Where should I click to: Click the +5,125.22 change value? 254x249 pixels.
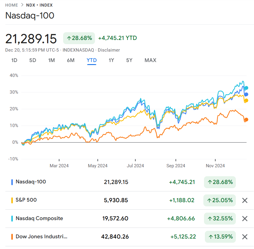coord(183,237)
